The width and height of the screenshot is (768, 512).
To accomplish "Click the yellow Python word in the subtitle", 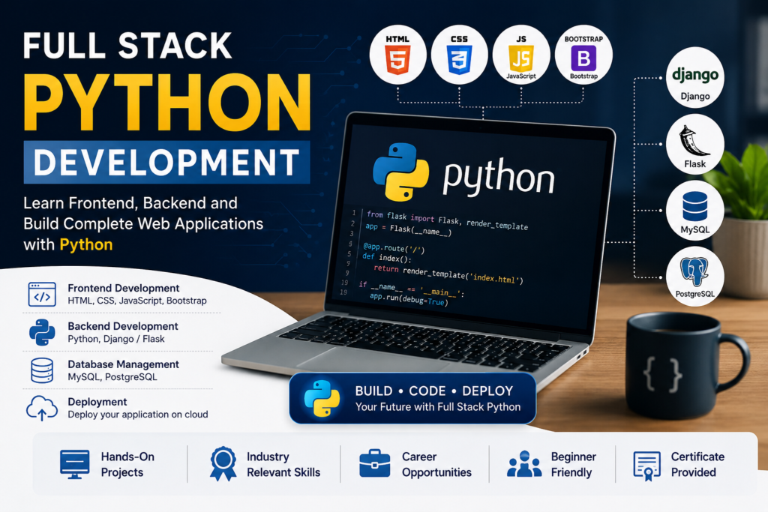I will pos(86,244).
